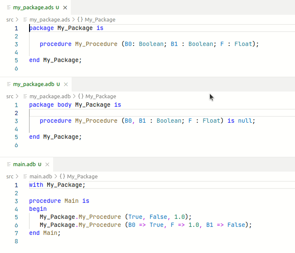Click 'end Main;' line in main.adb

coord(45,233)
